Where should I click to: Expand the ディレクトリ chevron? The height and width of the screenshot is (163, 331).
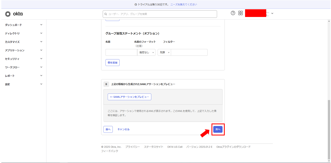pos(41,33)
